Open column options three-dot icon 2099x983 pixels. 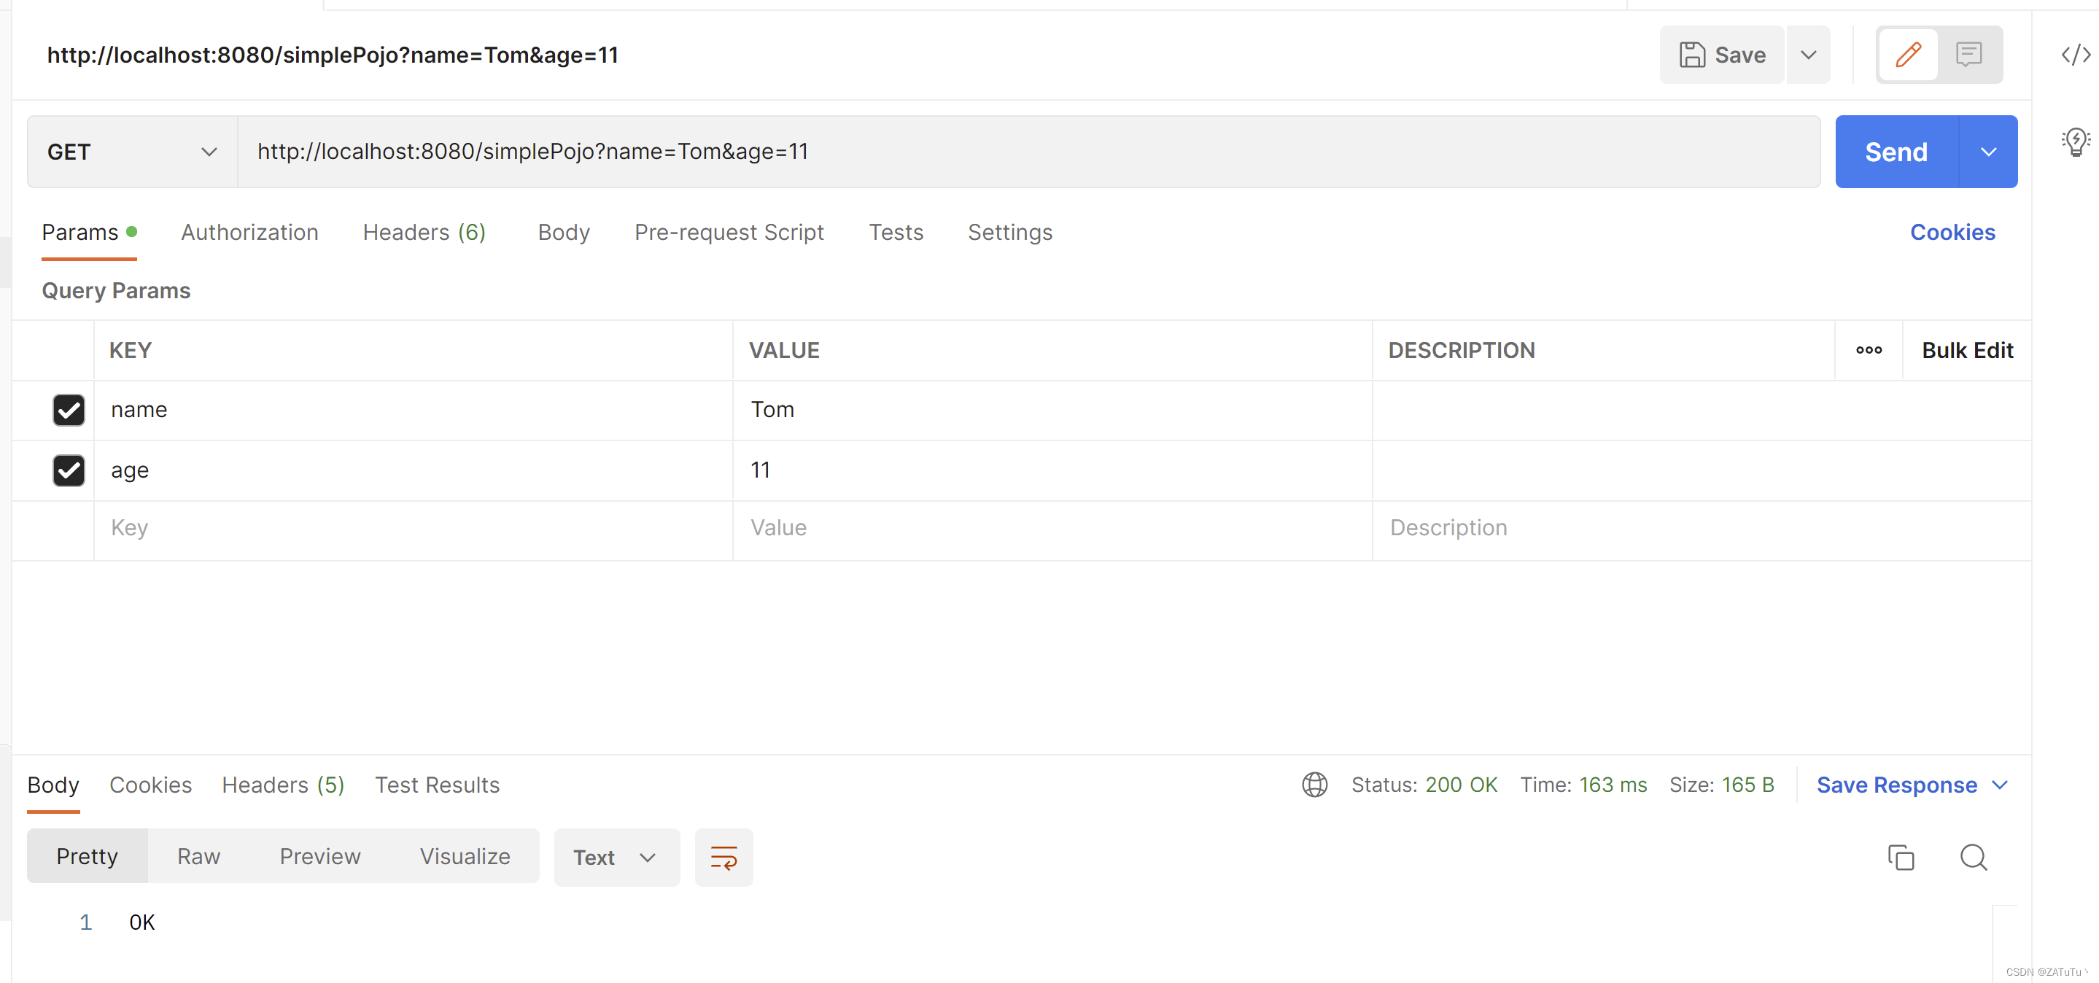pos(1869,350)
